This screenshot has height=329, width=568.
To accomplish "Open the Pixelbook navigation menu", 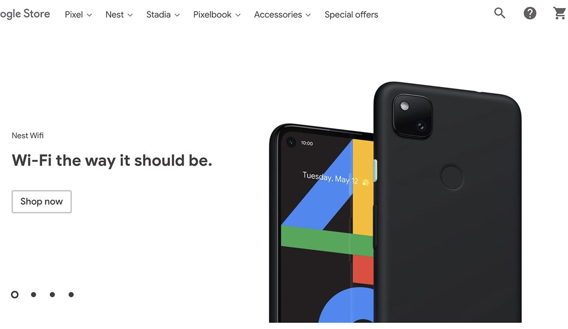I will (x=217, y=15).
